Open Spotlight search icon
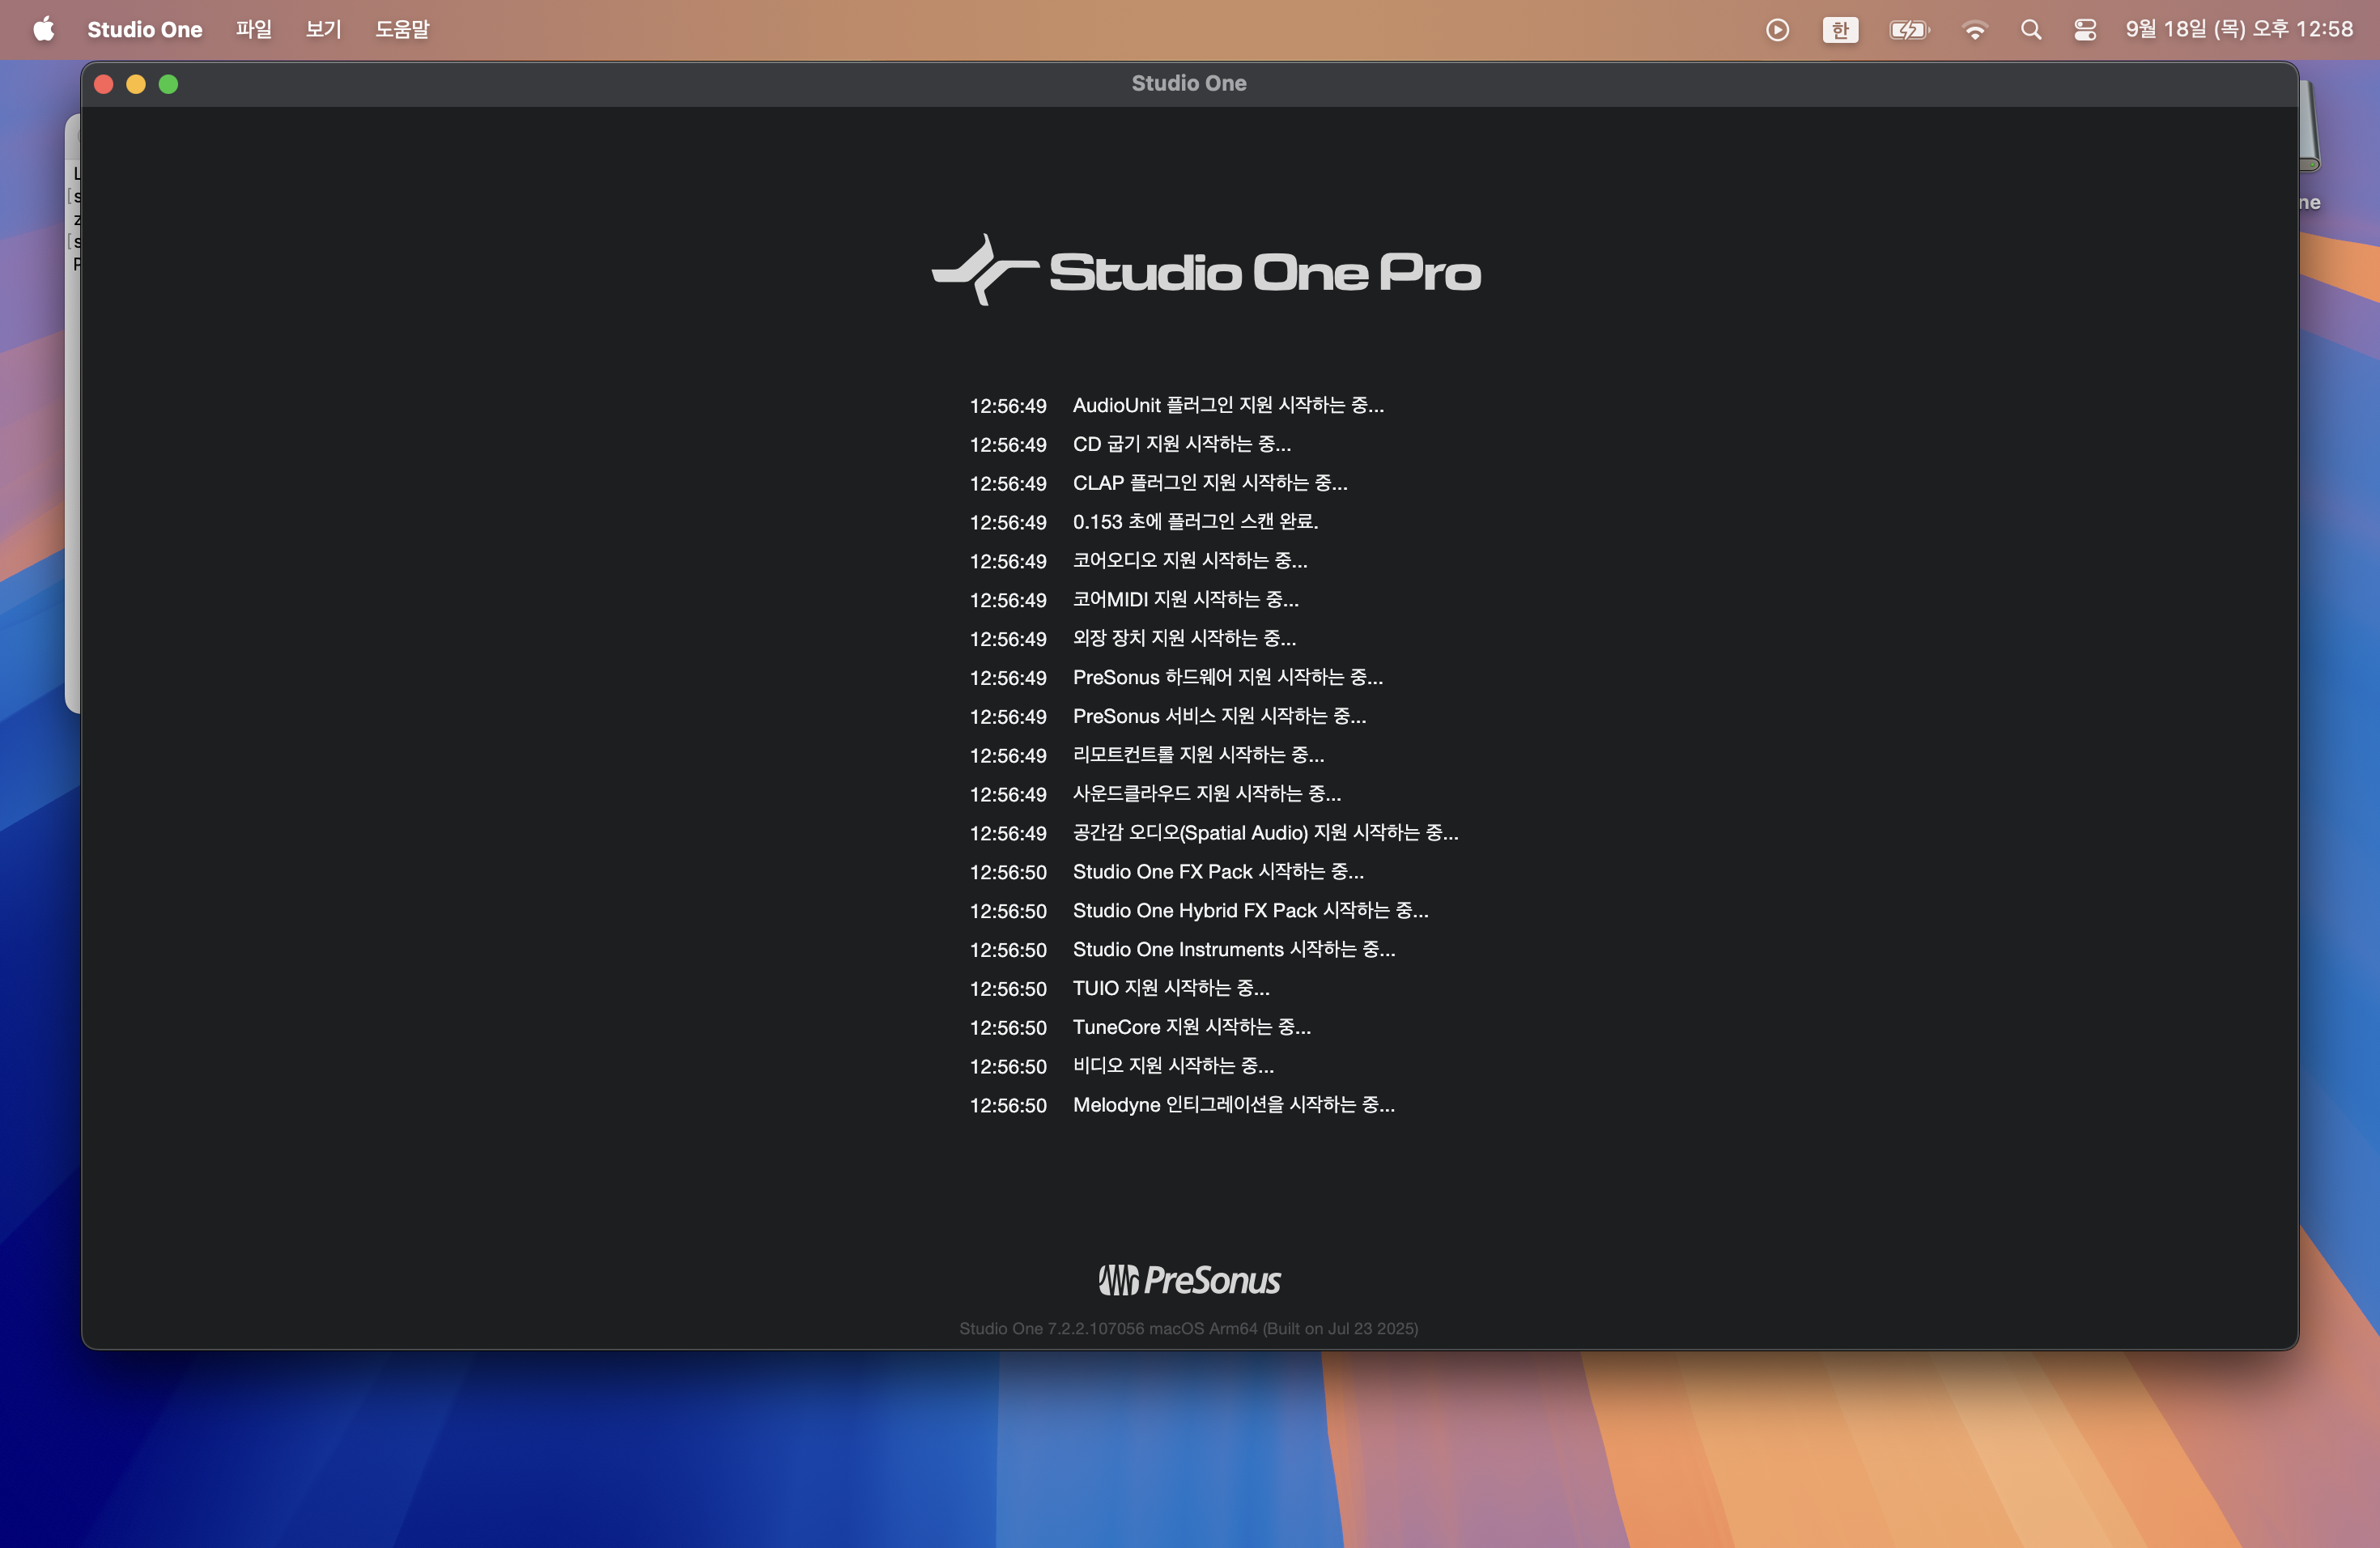This screenshot has width=2380, height=1548. [x=2030, y=30]
